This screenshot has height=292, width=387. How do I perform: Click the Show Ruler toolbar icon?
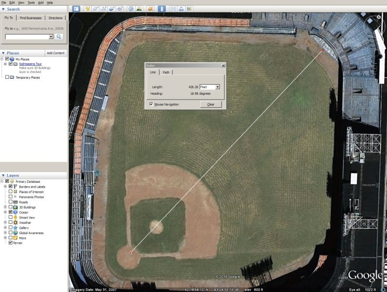[162, 9]
